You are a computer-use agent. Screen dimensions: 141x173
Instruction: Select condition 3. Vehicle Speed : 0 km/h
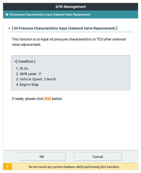point(36,79)
